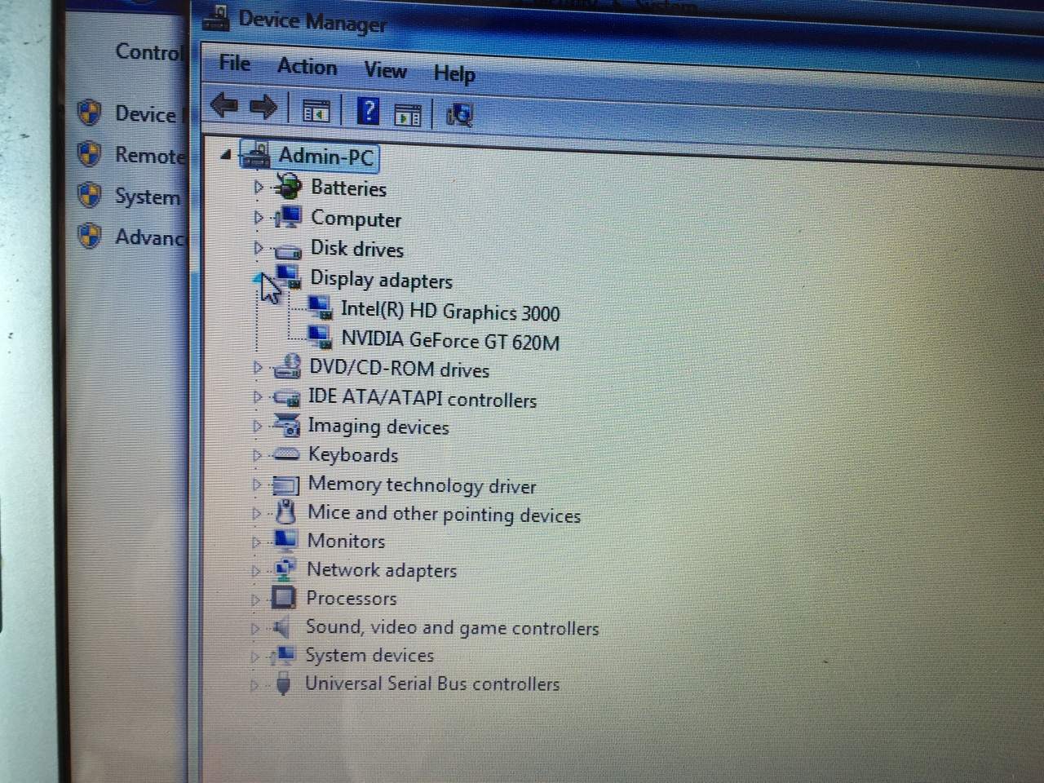Click the Show/Hide Console Tree toolbar icon
This screenshot has width=1044, height=783.
[x=316, y=110]
